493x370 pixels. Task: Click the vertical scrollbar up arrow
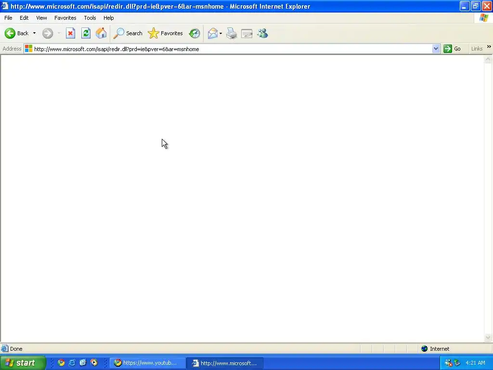click(x=488, y=59)
